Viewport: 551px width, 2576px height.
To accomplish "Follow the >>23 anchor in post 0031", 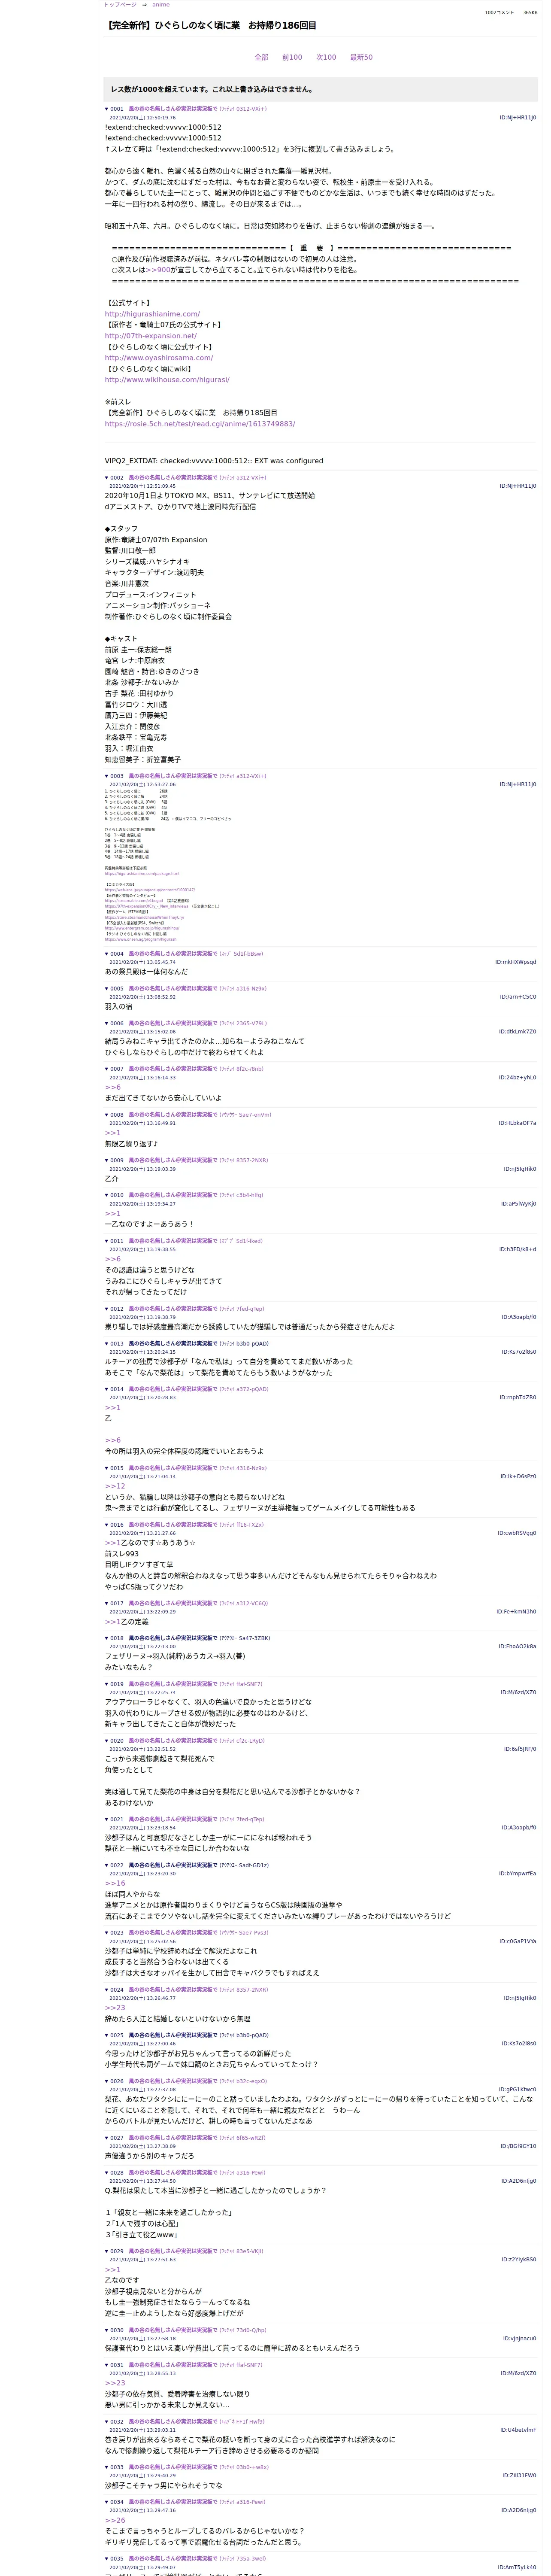I will coord(115,2383).
